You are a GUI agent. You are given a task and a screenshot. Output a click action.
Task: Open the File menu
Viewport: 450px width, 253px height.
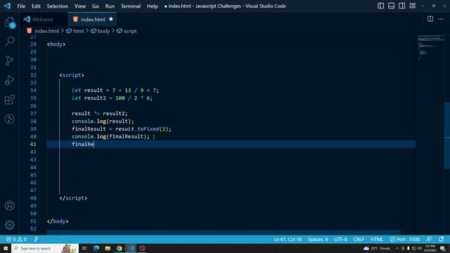pyautogui.click(x=21, y=6)
